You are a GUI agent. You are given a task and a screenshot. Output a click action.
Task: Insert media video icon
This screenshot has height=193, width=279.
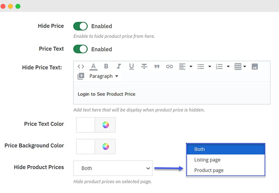pos(81,76)
